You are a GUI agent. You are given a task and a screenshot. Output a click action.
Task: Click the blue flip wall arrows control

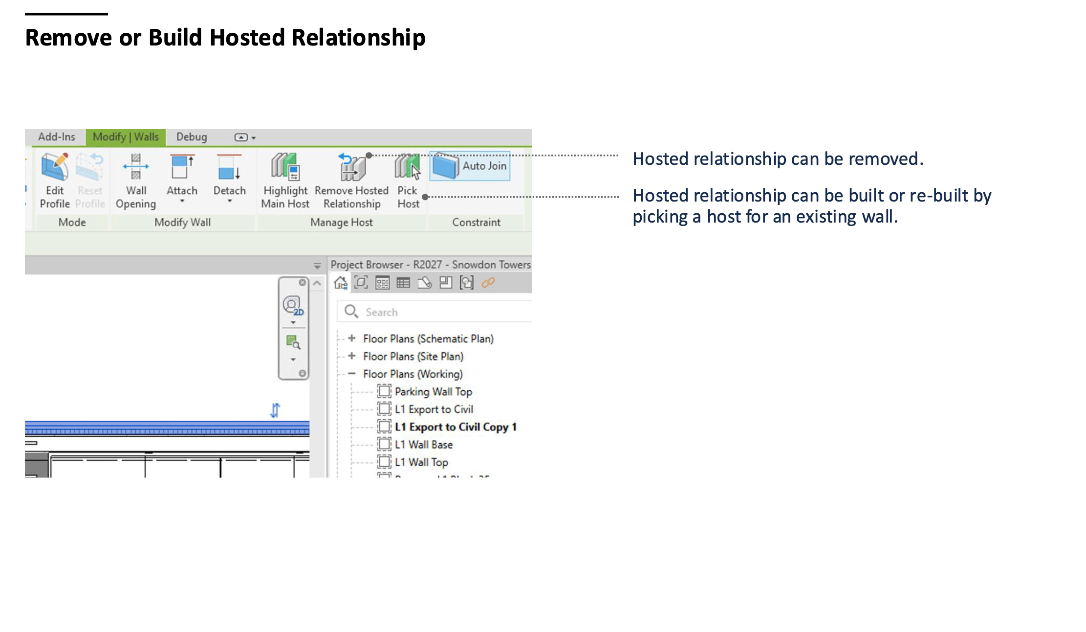(x=275, y=410)
